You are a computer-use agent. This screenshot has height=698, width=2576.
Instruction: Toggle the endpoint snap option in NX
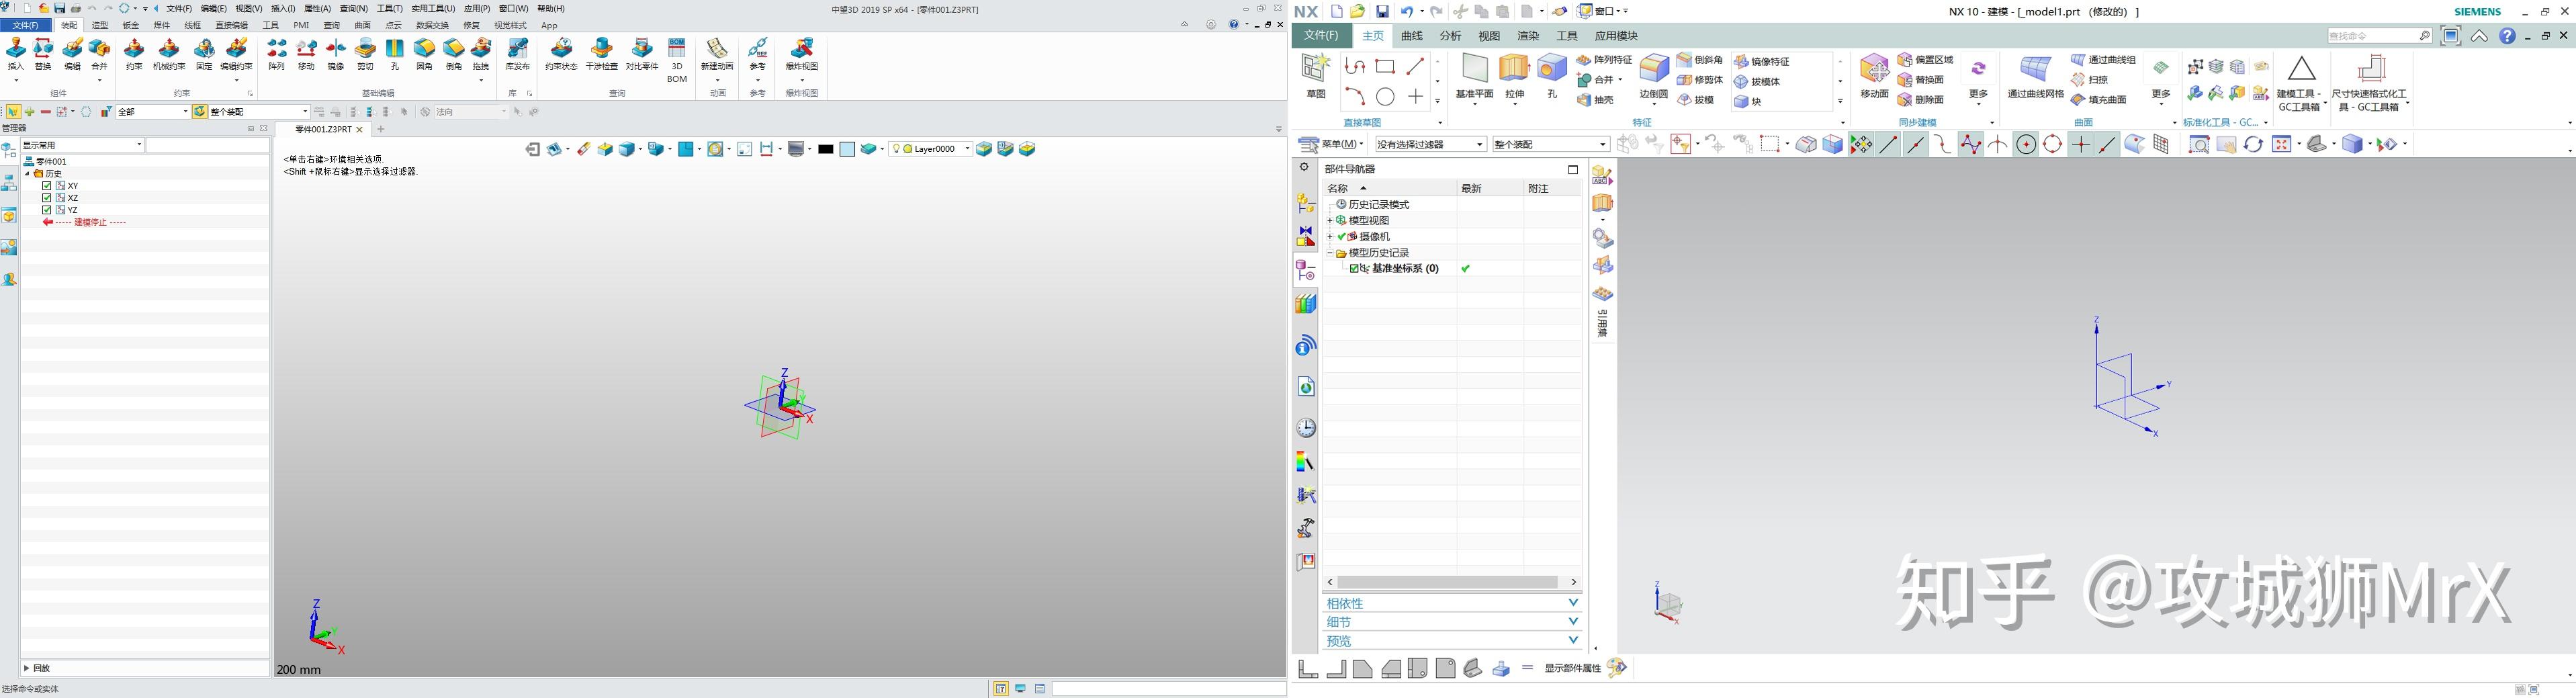(x=1888, y=145)
